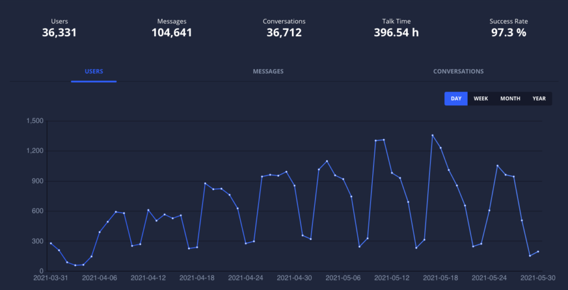
Task: Switch to the Conversations tab
Action: pos(458,72)
